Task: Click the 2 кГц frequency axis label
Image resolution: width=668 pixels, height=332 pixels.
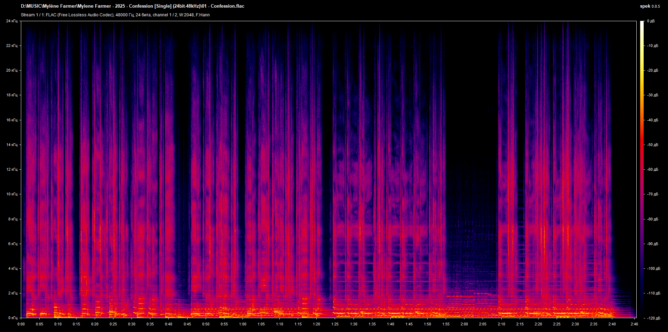Action: point(13,293)
